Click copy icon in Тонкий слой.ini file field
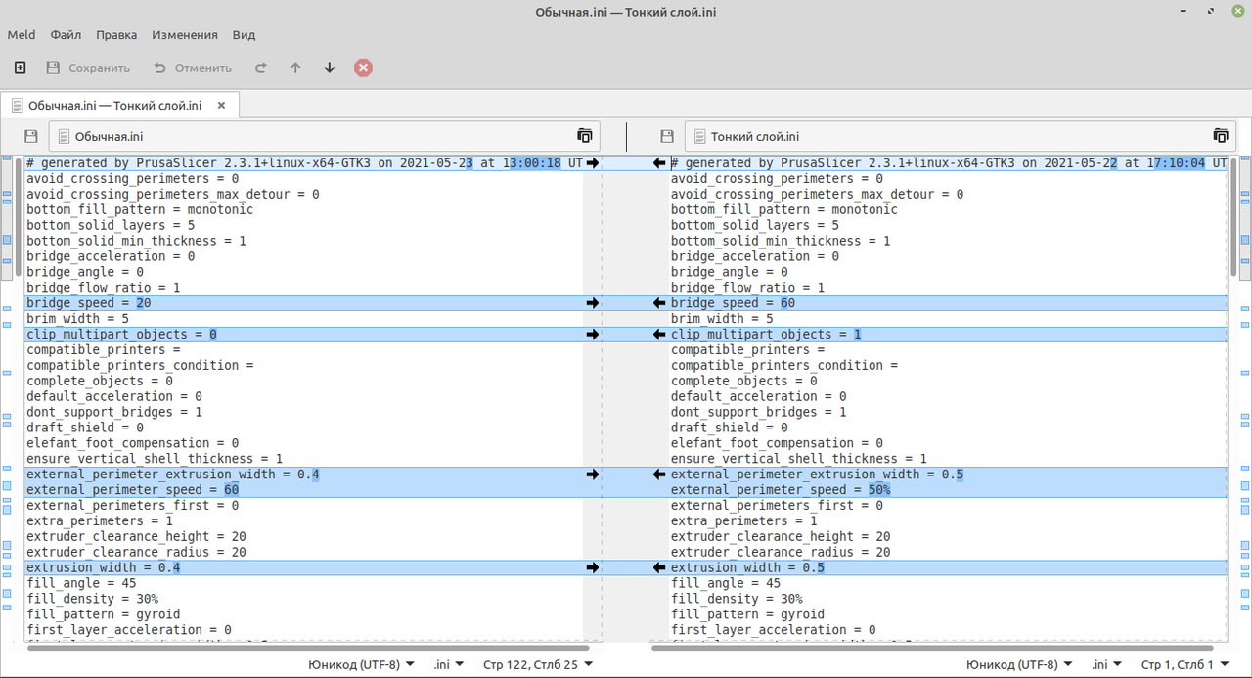 point(1220,136)
